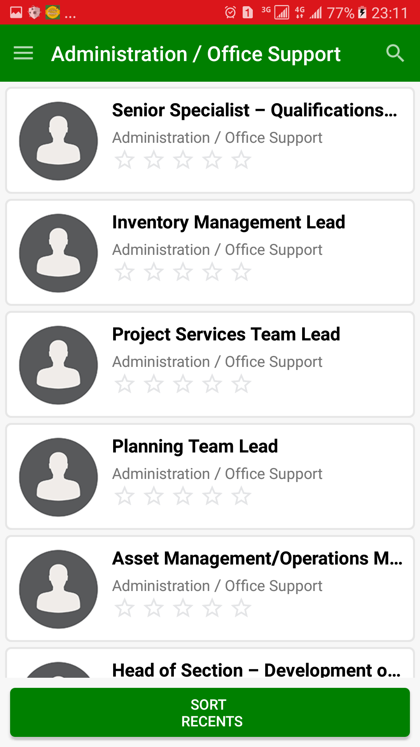The height and width of the screenshot is (747, 420).
Task: Tap avatar for Asset Management/Operations listing
Action: click(58, 589)
